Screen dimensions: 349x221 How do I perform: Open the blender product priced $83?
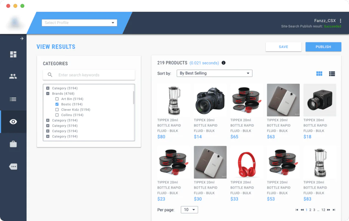319,162
